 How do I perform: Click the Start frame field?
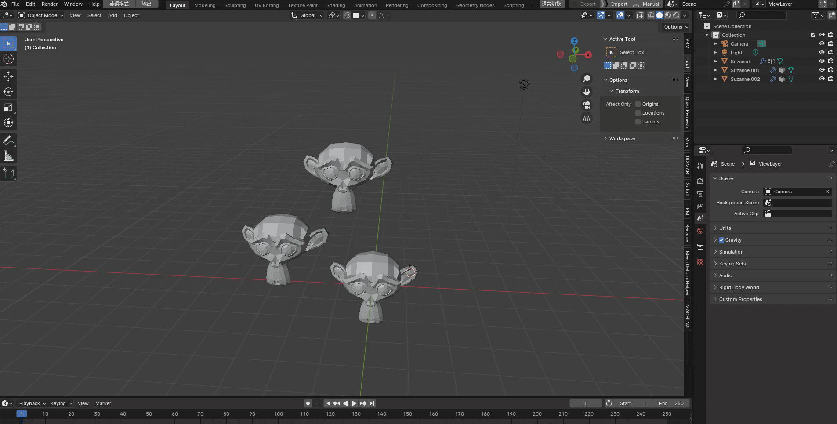click(632, 403)
